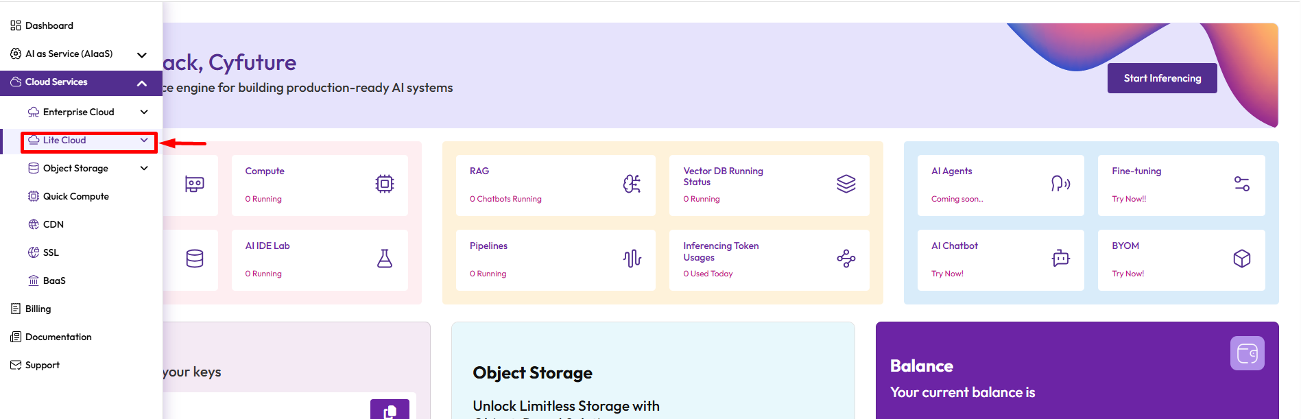Expand the Object Storage submenu chevron
This screenshot has width=1301, height=419.
(x=144, y=168)
